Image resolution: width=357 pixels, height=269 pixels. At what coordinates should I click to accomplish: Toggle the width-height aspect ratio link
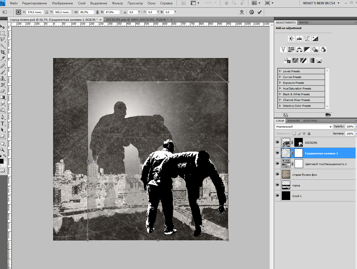pyautogui.click(x=97, y=12)
